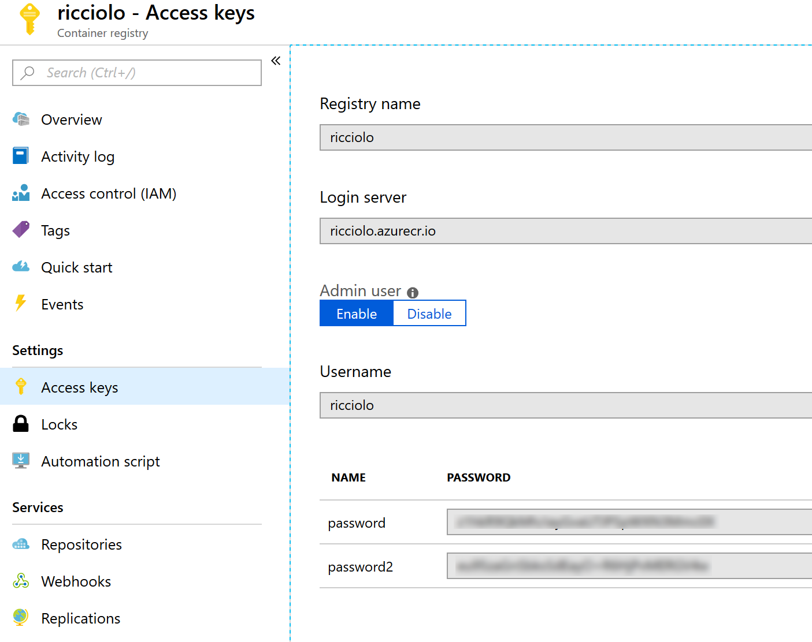Click the Activity log book icon
Screen dimensions: 812x642
tap(21, 156)
